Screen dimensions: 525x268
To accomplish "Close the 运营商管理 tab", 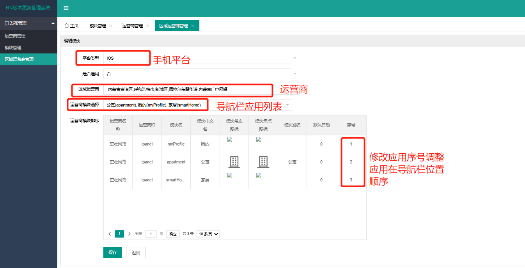I will coord(148,26).
